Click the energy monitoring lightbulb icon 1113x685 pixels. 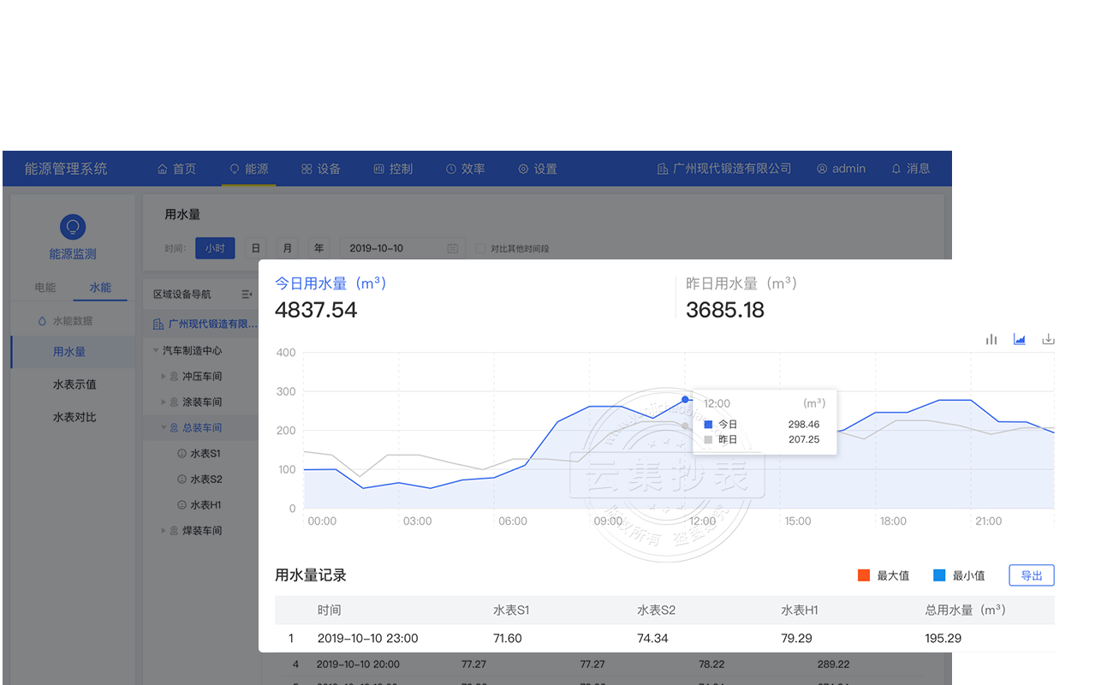pos(73,227)
